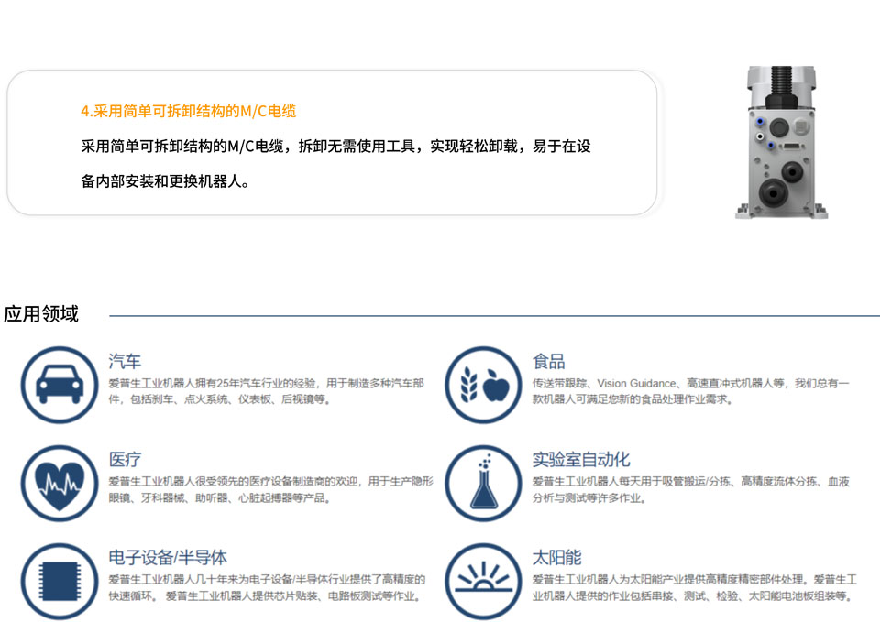The image size is (880, 622).
Task: Click the wheat and apple food icon
Action: click(483, 385)
